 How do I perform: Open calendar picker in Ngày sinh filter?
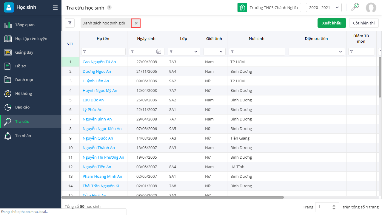pos(159,52)
